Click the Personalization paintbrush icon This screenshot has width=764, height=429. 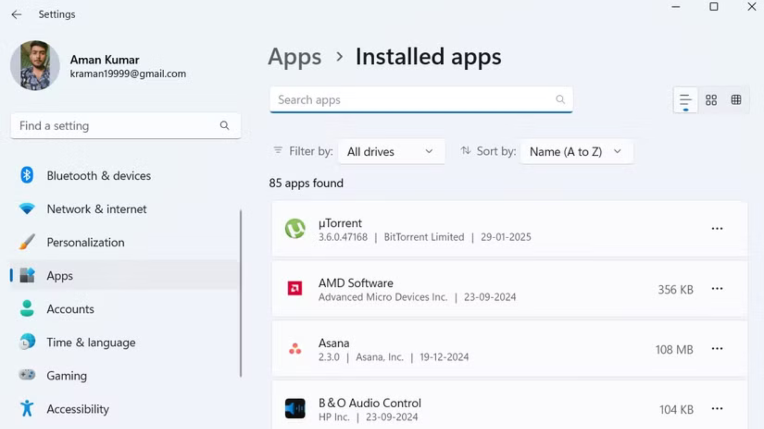27,242
